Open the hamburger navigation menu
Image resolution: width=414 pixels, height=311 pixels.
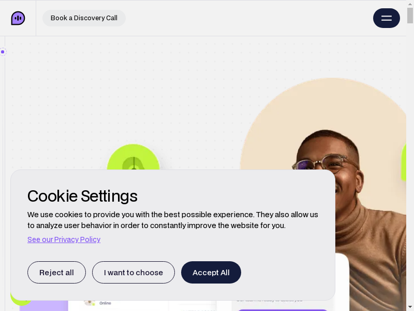(387, 18)
